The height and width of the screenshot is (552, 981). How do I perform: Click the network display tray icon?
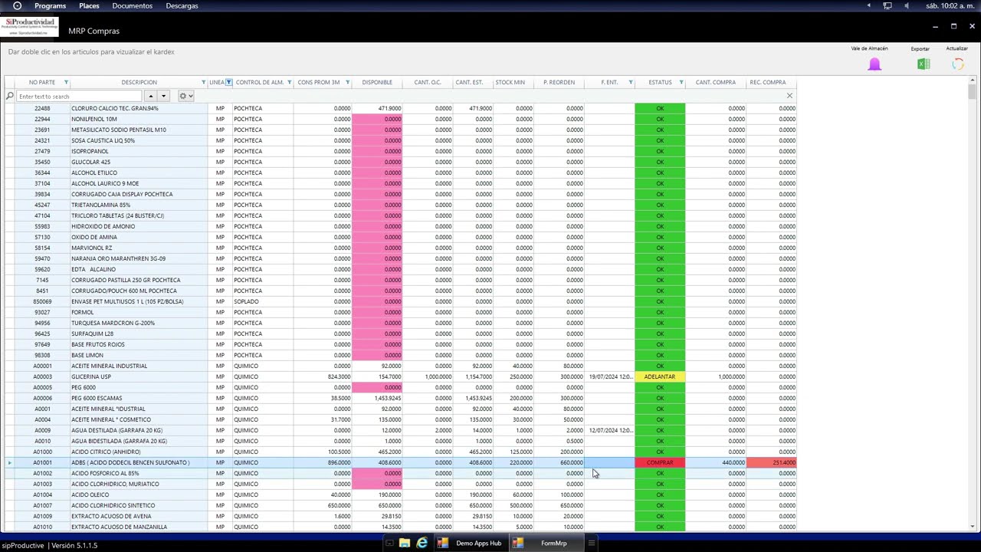pos(887,5)
